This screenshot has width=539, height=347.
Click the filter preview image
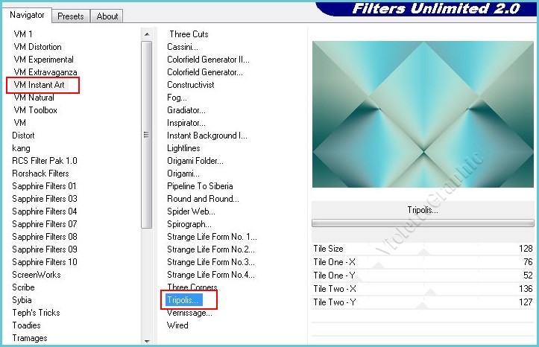423,114
